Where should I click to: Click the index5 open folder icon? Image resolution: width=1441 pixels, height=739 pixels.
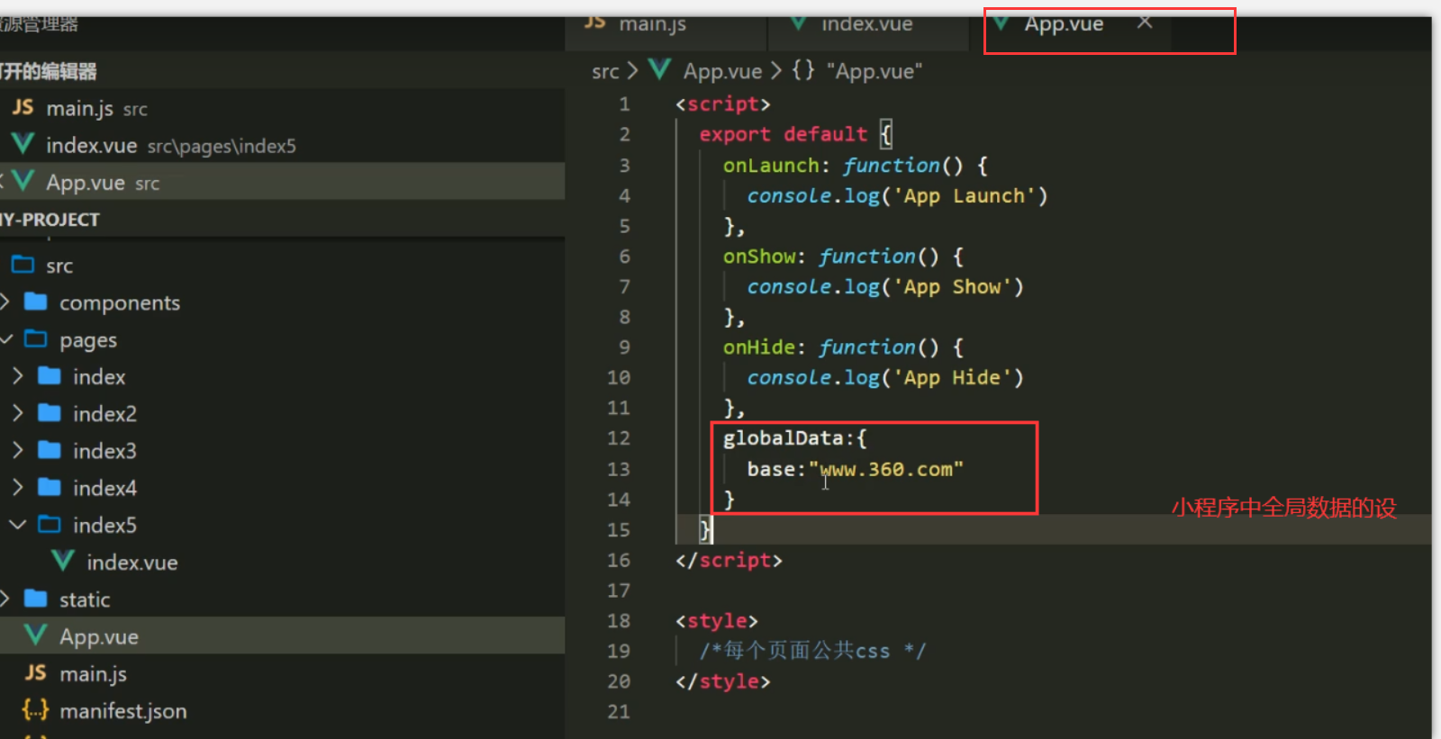(50, 524)
